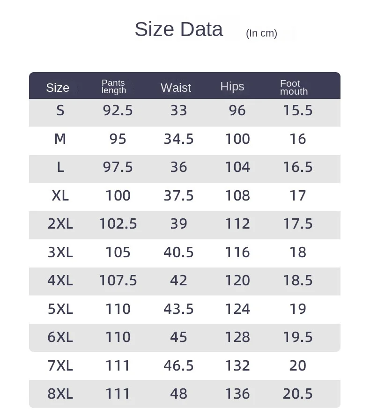
Task: Click the 8XL size row label
Action: click(x=60, y=394)
